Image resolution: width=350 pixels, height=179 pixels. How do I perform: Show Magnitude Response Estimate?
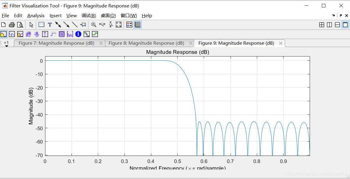(87, 34)
